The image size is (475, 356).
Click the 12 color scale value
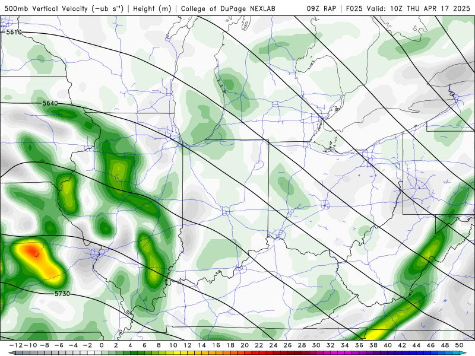(188, 345)
